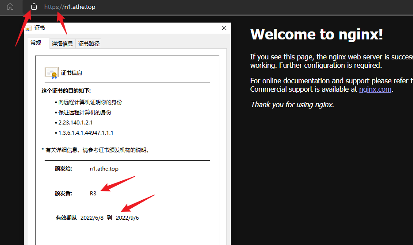Click the 证书信息 heading text
This screenshot has width=413, height=245.
point(72,73)
